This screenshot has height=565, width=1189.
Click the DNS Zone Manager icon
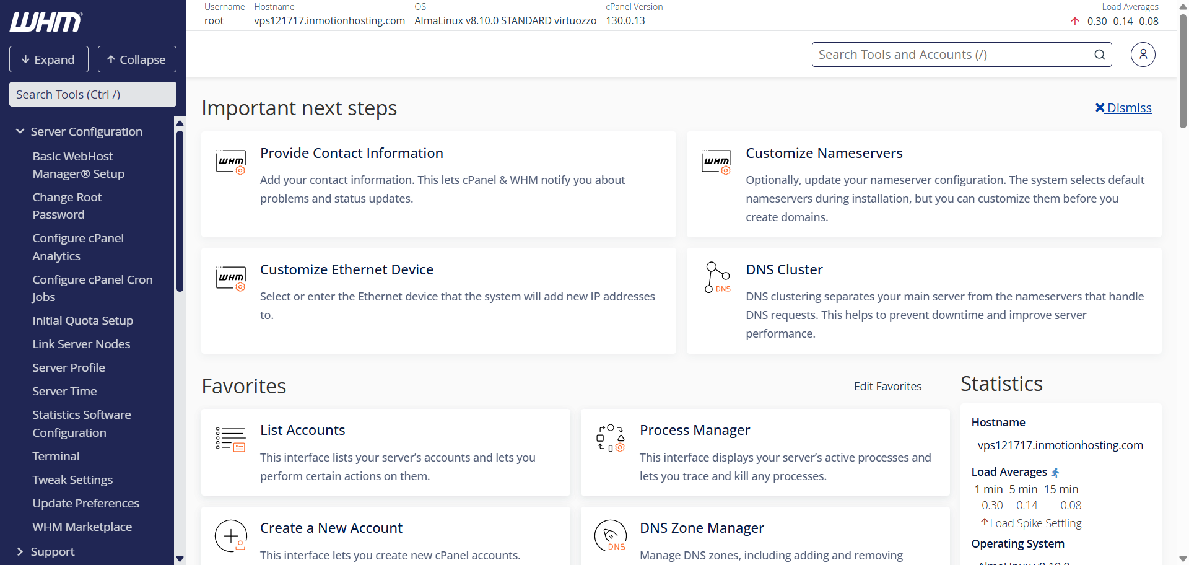(611, 536)
